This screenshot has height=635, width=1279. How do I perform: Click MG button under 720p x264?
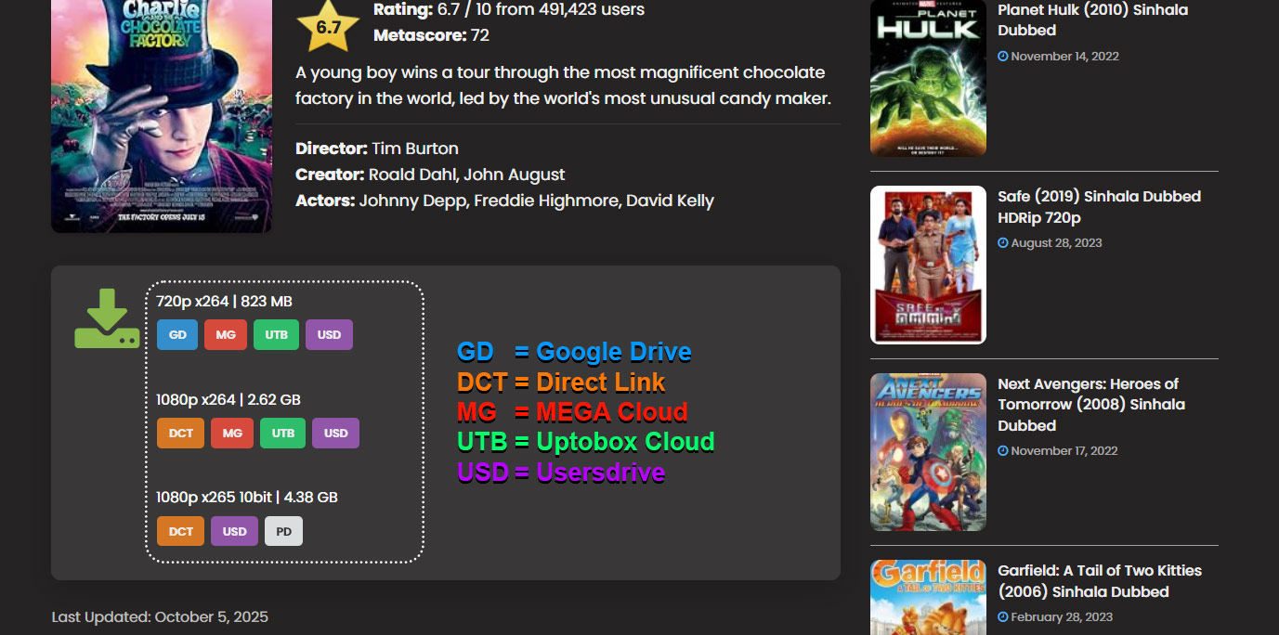pyautogui.click(x=226, y=335)
